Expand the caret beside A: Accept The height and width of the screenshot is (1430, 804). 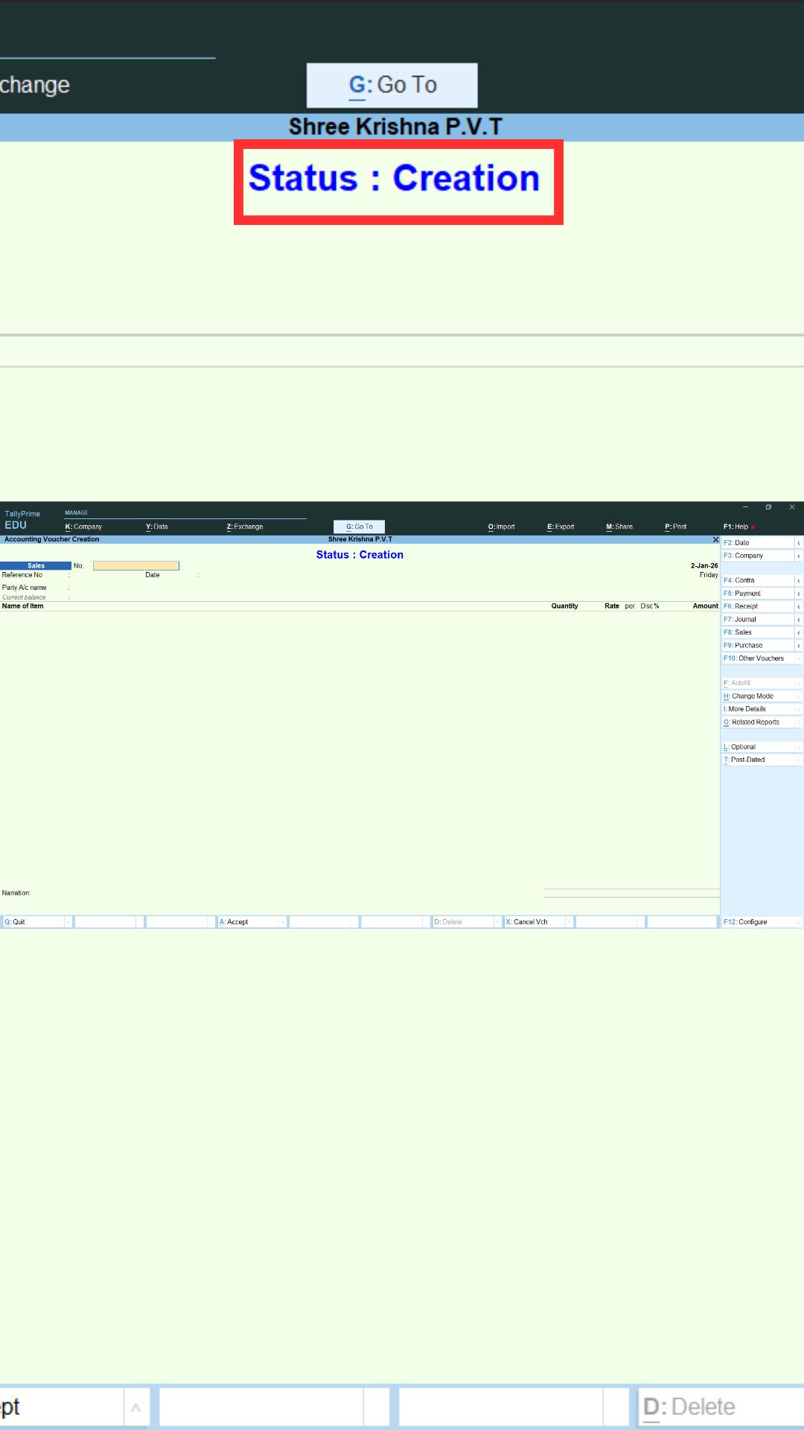click(283, 922)
